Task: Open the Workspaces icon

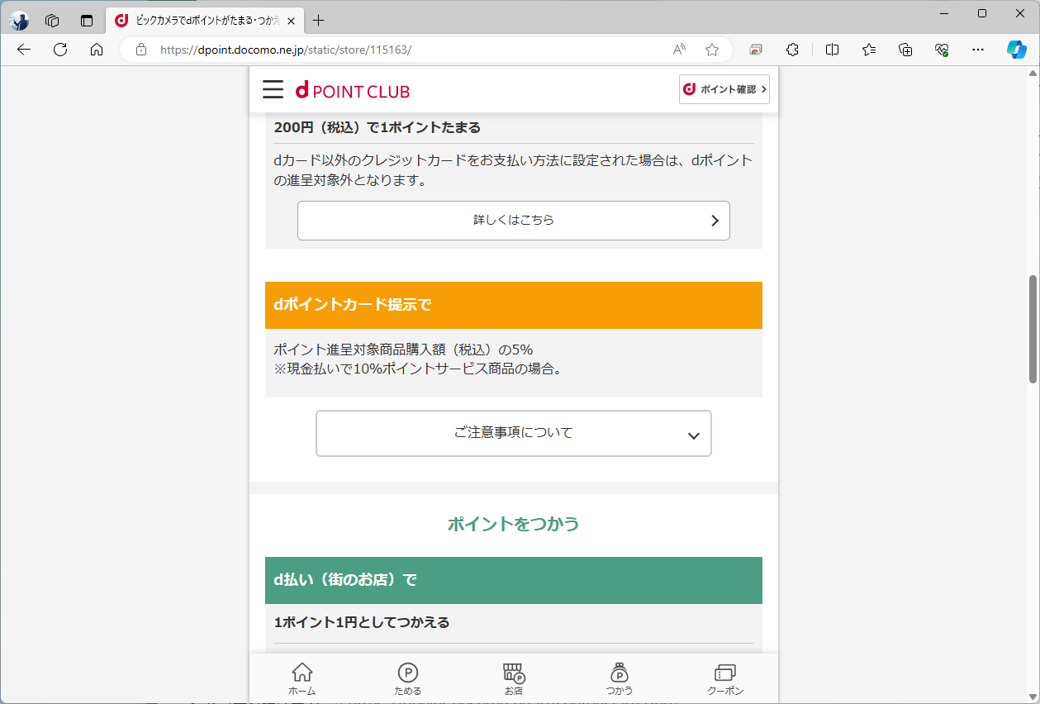Action: [x=52, y=21]
